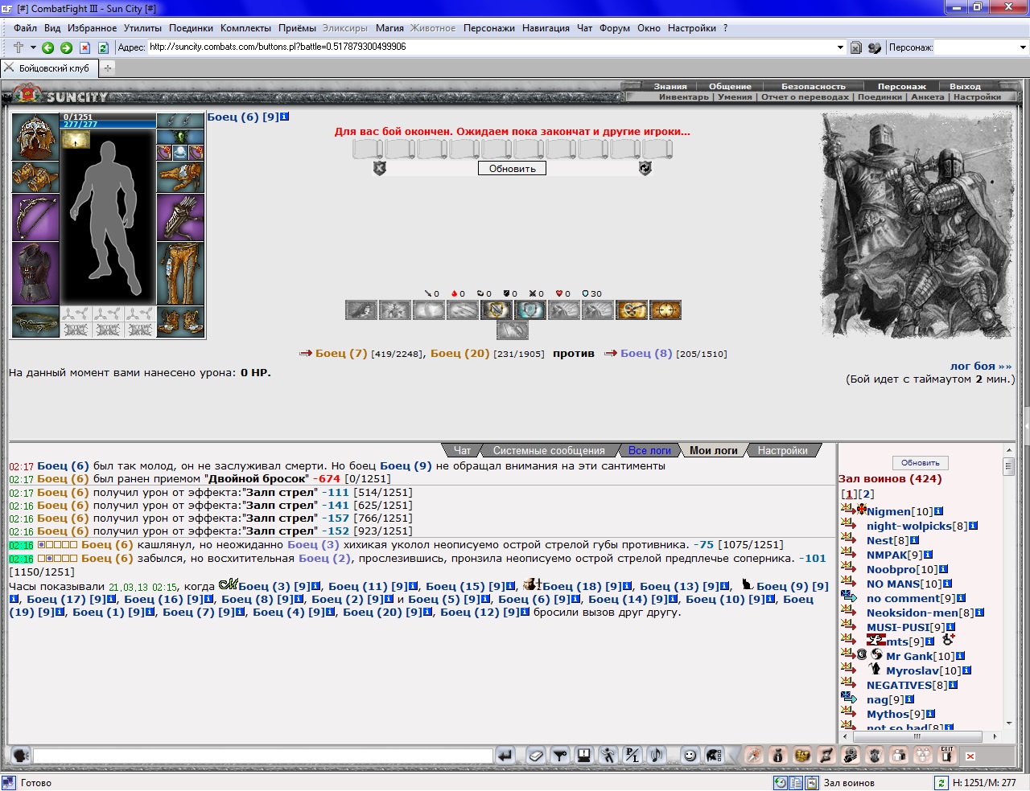Open the Отчет о переводах link
The width and height of the screenshot is (1030, 791).
coord(805,96)
